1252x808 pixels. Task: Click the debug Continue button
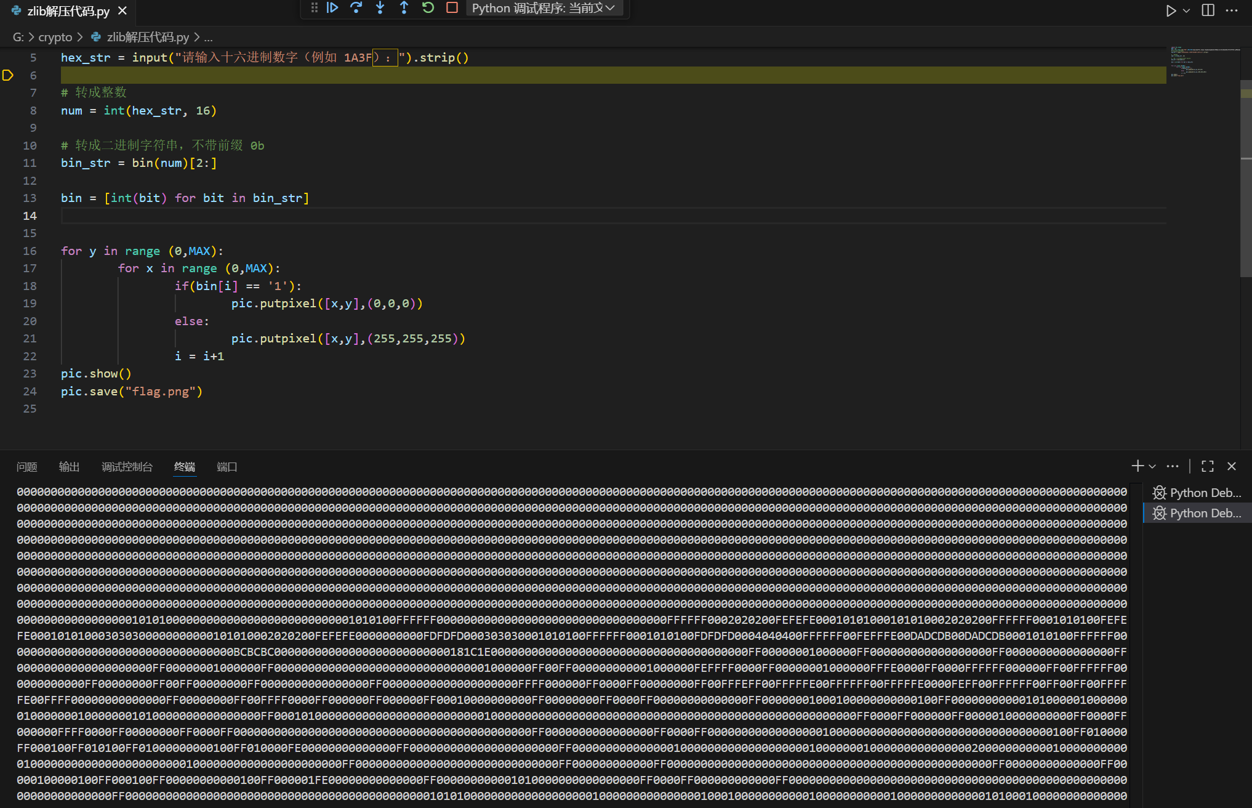[332, 8]
